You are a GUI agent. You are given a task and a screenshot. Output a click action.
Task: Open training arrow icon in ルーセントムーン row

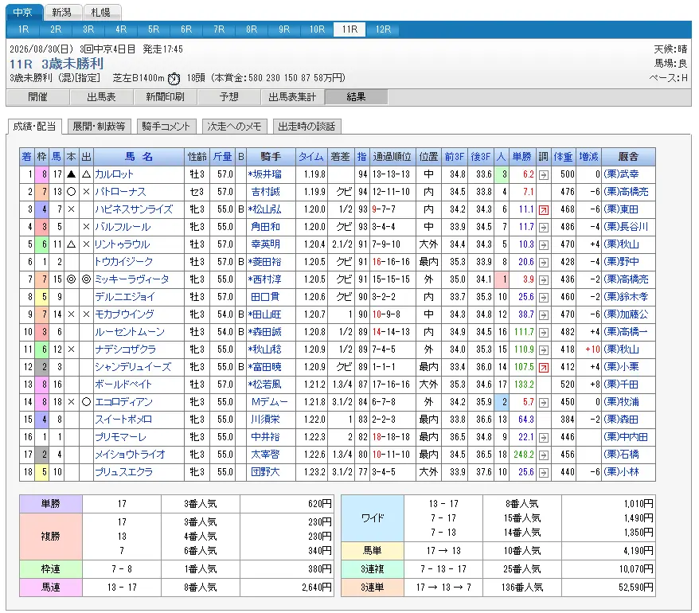[544, 333]
